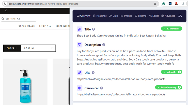The height and width of the screenshot is (105, 188).
Task: Click the meta description paragraph text
Action: click(129, 57)
